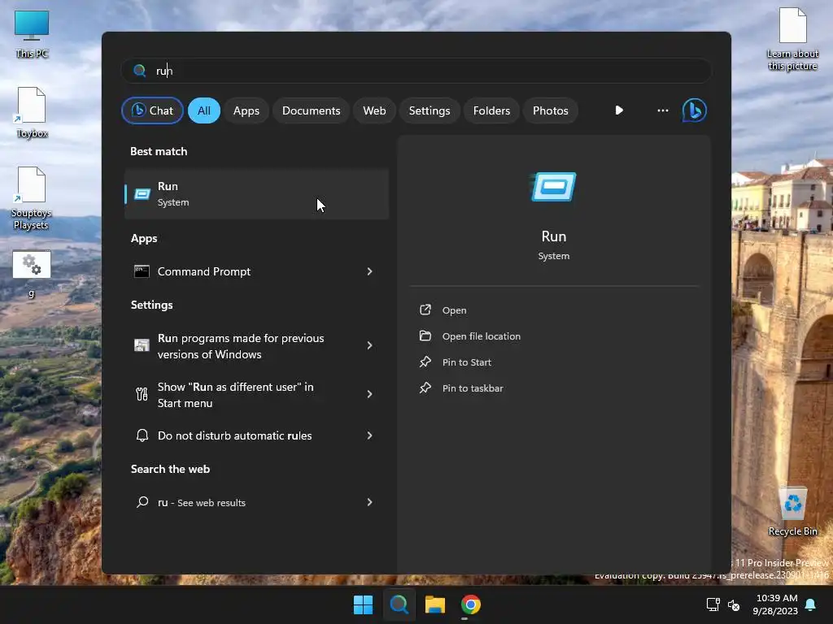
Task: Click pin icon next to Pin to Start
Action: point(425,362)
